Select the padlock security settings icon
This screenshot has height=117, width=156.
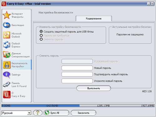pyautogui.click(x=7, y=65)
